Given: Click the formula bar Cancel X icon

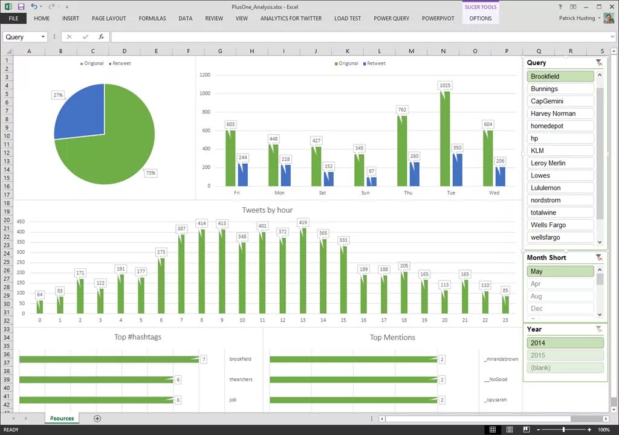Looking at the screenshot, I should 70,37.
